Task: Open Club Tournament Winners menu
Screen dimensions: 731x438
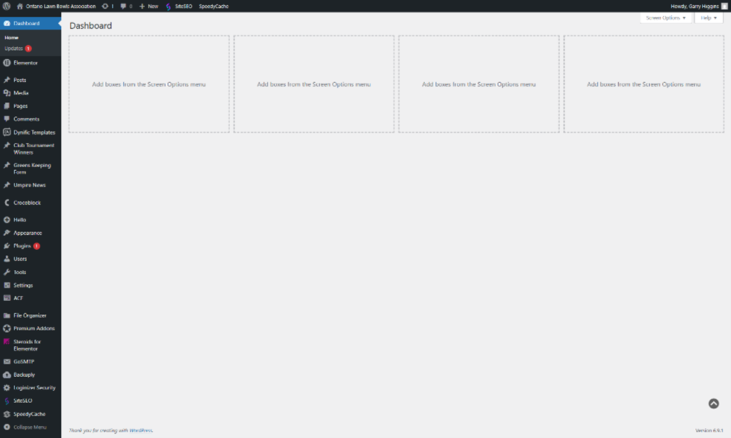Action: point(33,148)
